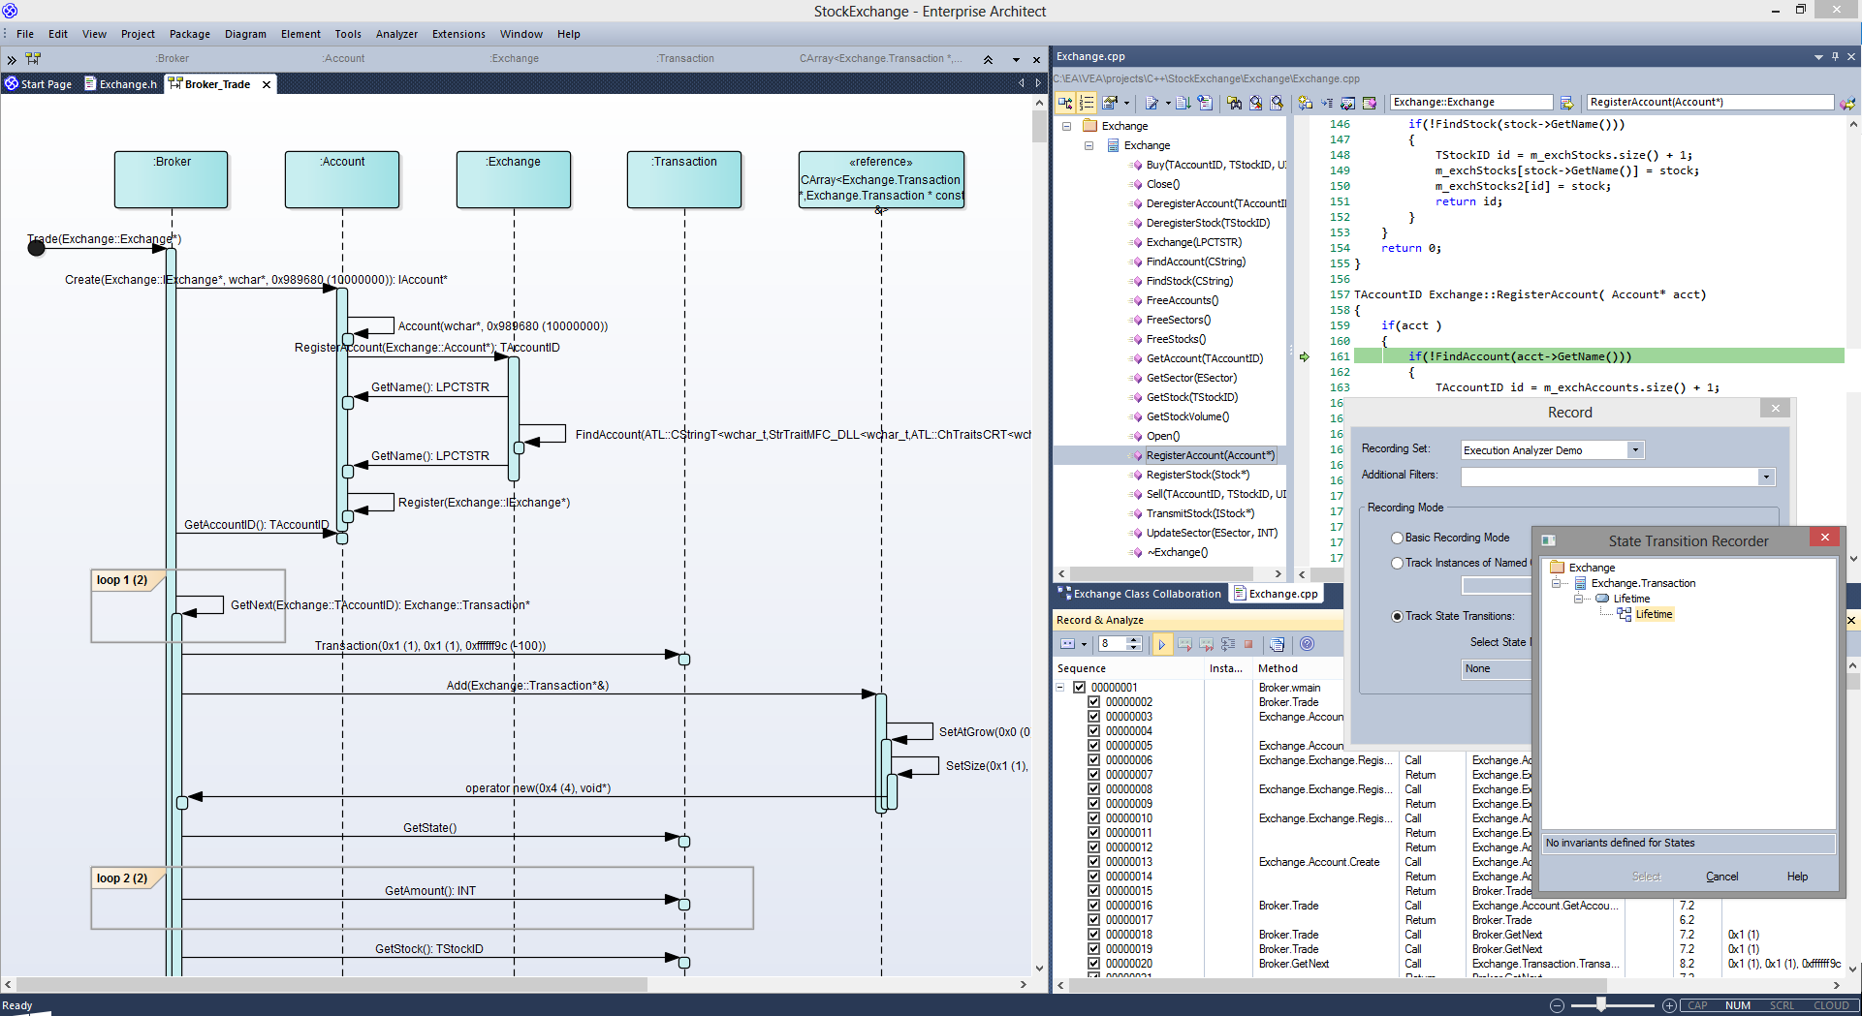Viewport: 1862px width, 1016px height.
Task: Select Basic Recording Mode radio button
Action: click(x=1397, y=538)
